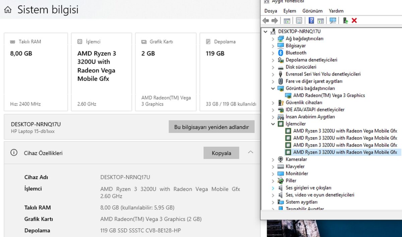Click the Monitörler display icon

(x=281, y=173)
